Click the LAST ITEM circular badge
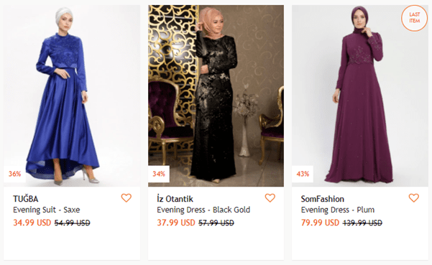Screen dimensions: 432x265 coord(414,18)
